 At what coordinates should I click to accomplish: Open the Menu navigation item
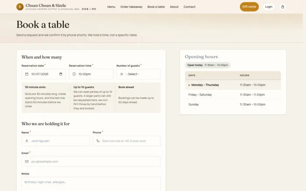pyautogui.click(x=111, y=7)
